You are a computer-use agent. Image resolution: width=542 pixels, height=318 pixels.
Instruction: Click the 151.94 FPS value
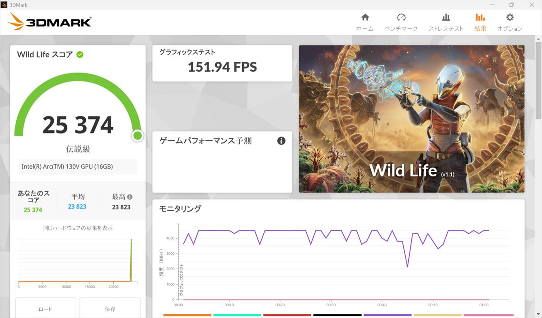pyautogui.click(x=222, y=67)
